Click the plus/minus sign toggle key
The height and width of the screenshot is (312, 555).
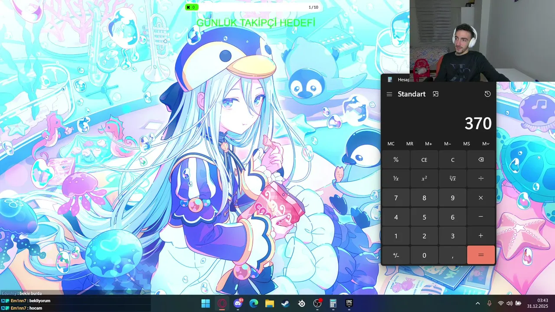click(x=396, y=255)
